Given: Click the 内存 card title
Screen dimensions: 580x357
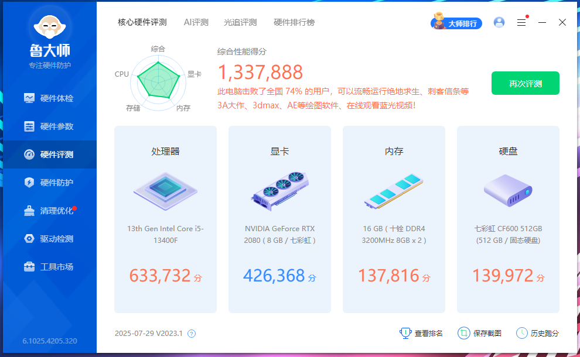Looking at the screenshot, I should [x=394, y=151].
